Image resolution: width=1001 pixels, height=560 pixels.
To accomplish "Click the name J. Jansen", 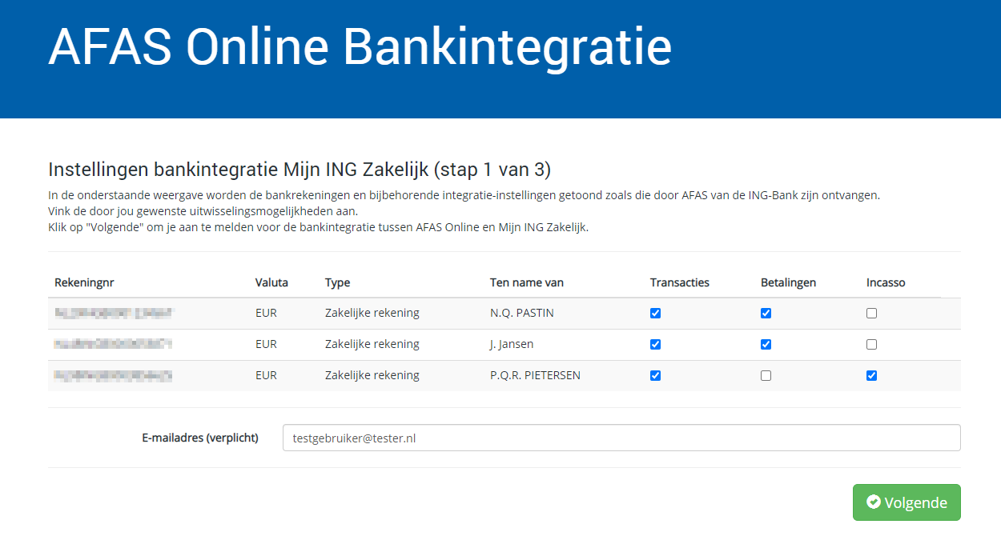I will tap(512, 344).
